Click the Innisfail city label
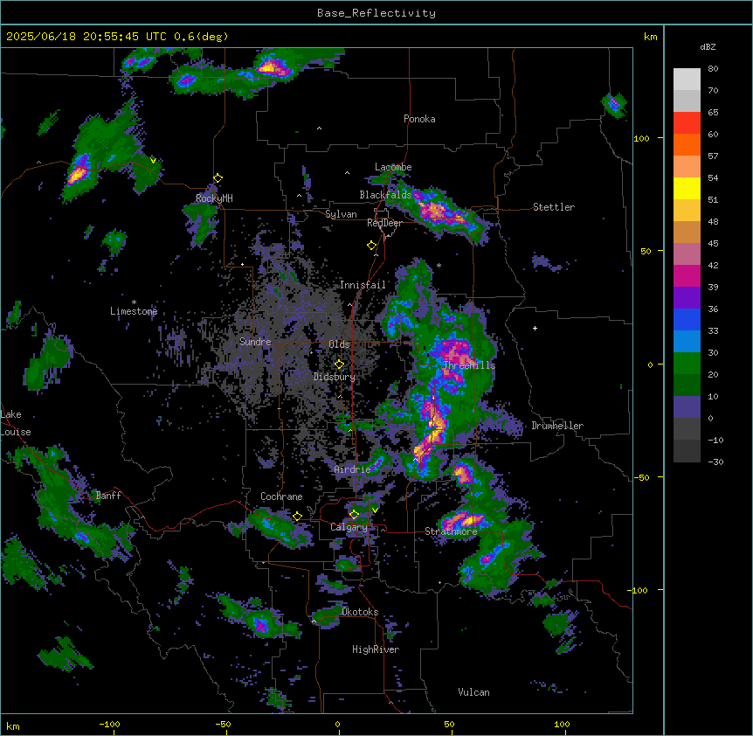753x736 pixels. [363, 285]
